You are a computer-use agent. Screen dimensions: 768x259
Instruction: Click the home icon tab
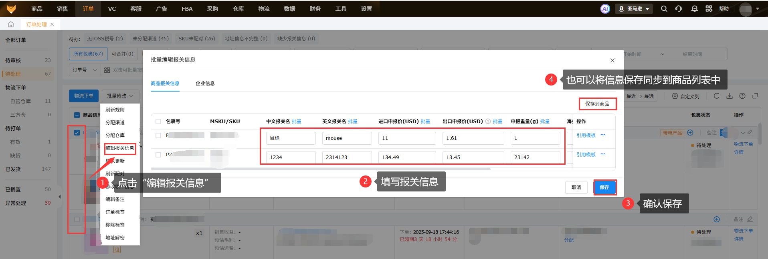tap(11, 24)
